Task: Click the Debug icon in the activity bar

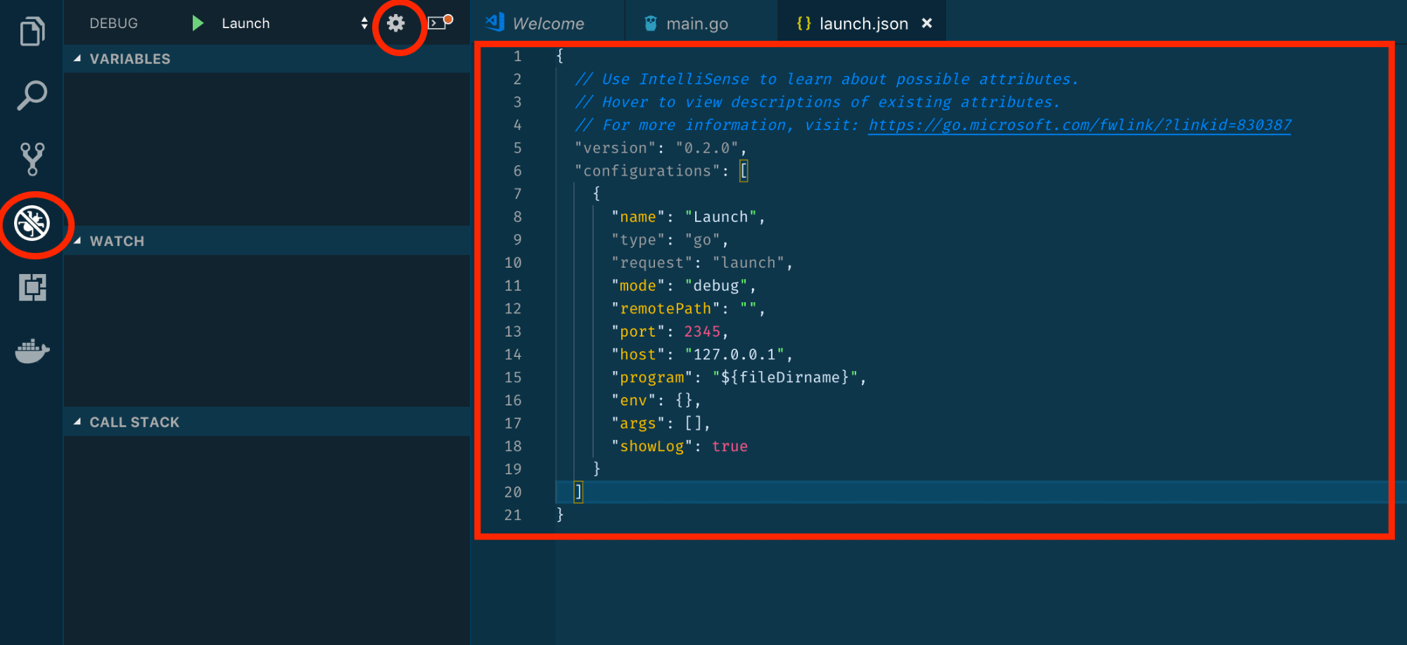Action: (x=31, y=224)
